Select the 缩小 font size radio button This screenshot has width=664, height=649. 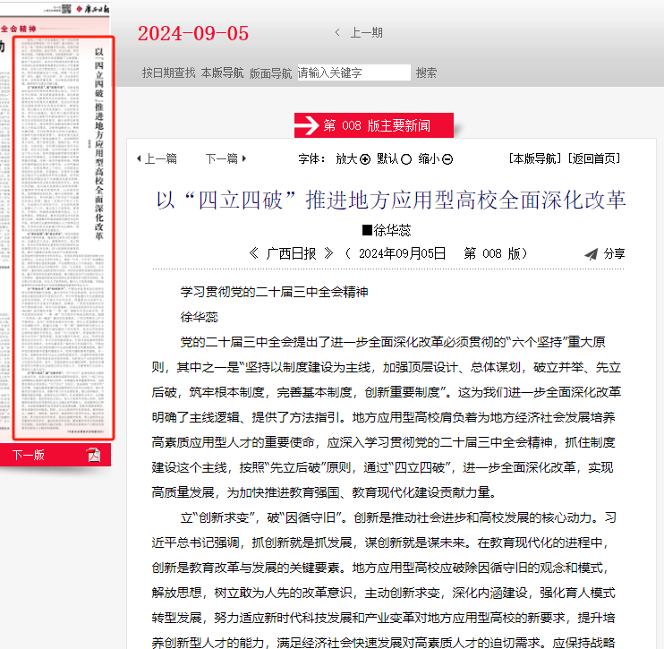pyautogui.click(x=447, y=159)
